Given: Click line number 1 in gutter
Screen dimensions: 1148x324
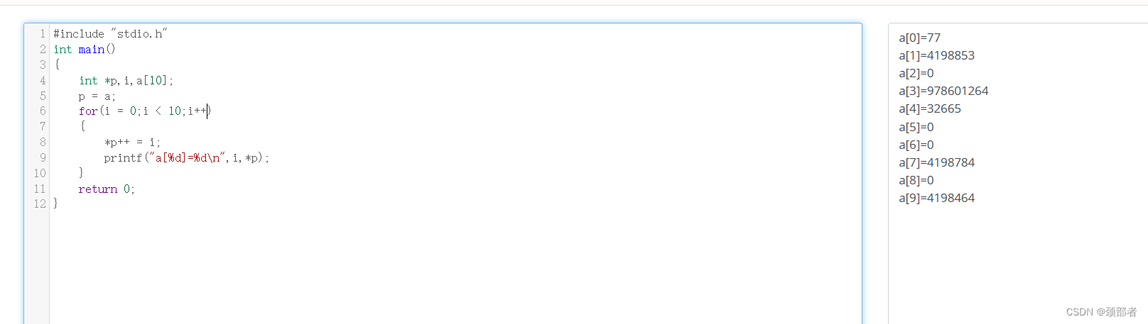Looking at the screenshot, I should [43, 34].
